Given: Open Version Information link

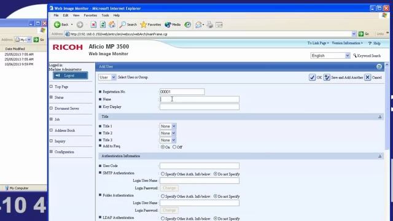Looking at the screenshot, I should coord(347,43).
